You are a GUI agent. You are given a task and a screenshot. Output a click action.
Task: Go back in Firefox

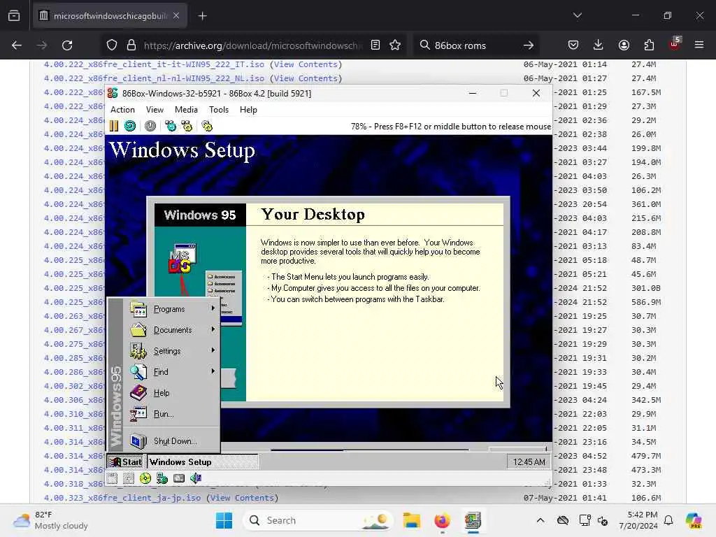click(17, 45)
